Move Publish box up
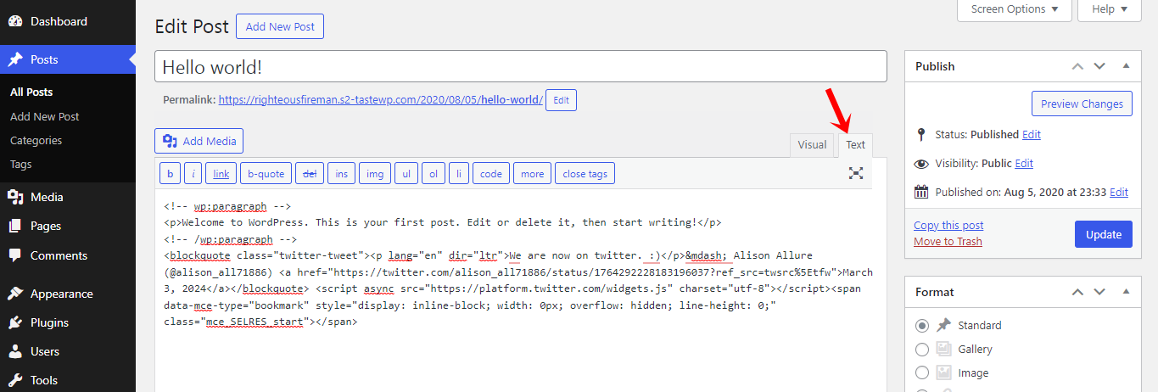This screenshot has height=392, width=1158. click(1077, 66)
